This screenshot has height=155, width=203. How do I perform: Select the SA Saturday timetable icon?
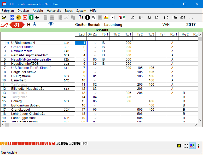(x=19, y=17)
